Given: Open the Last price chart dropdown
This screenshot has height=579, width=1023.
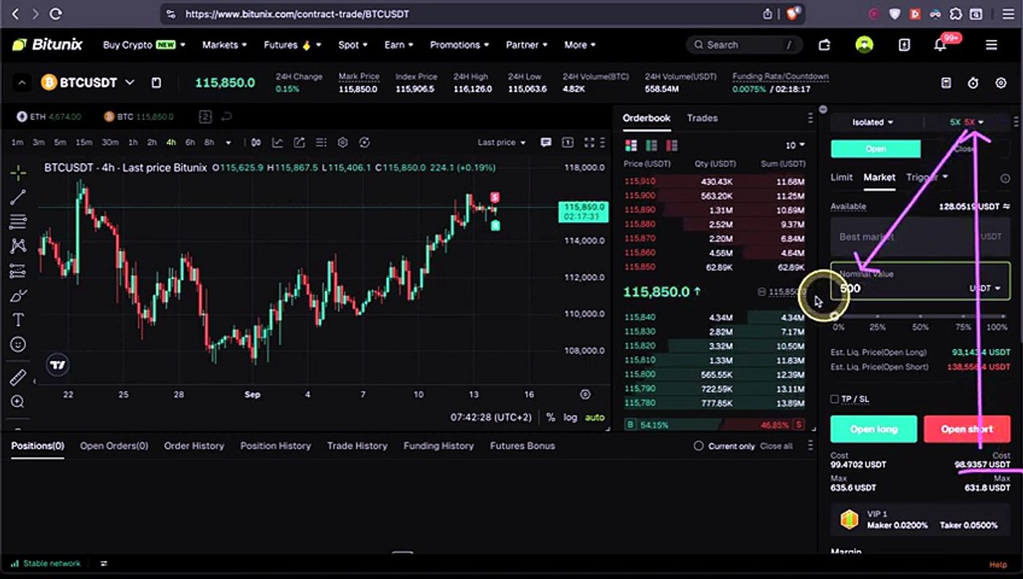Looking at the screenshot, I should pyautogui.click(x=501, y=142).
